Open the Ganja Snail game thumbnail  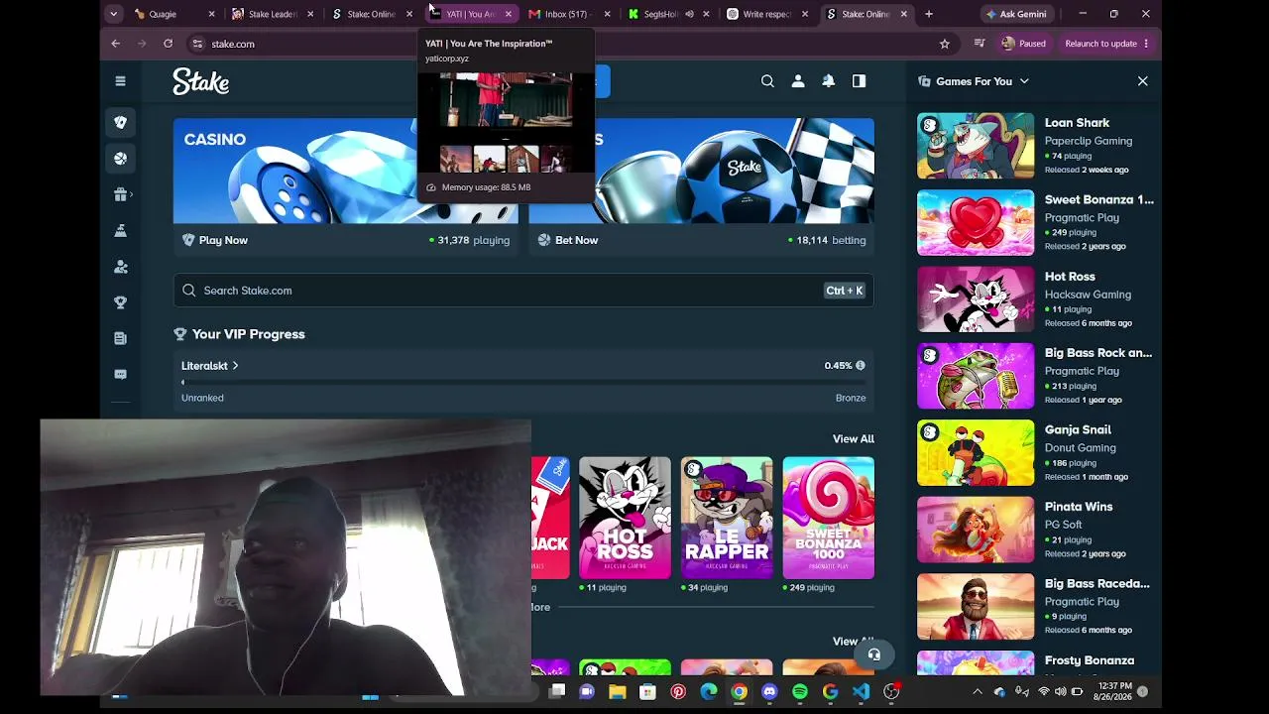976,453
